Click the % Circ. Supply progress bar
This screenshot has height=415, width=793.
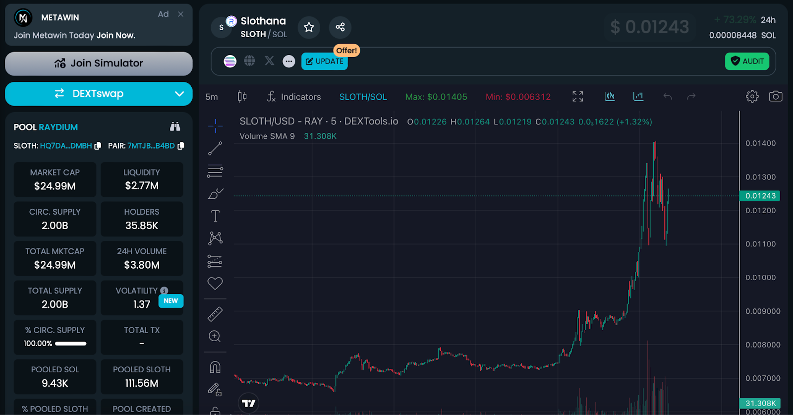coord(70,344)
